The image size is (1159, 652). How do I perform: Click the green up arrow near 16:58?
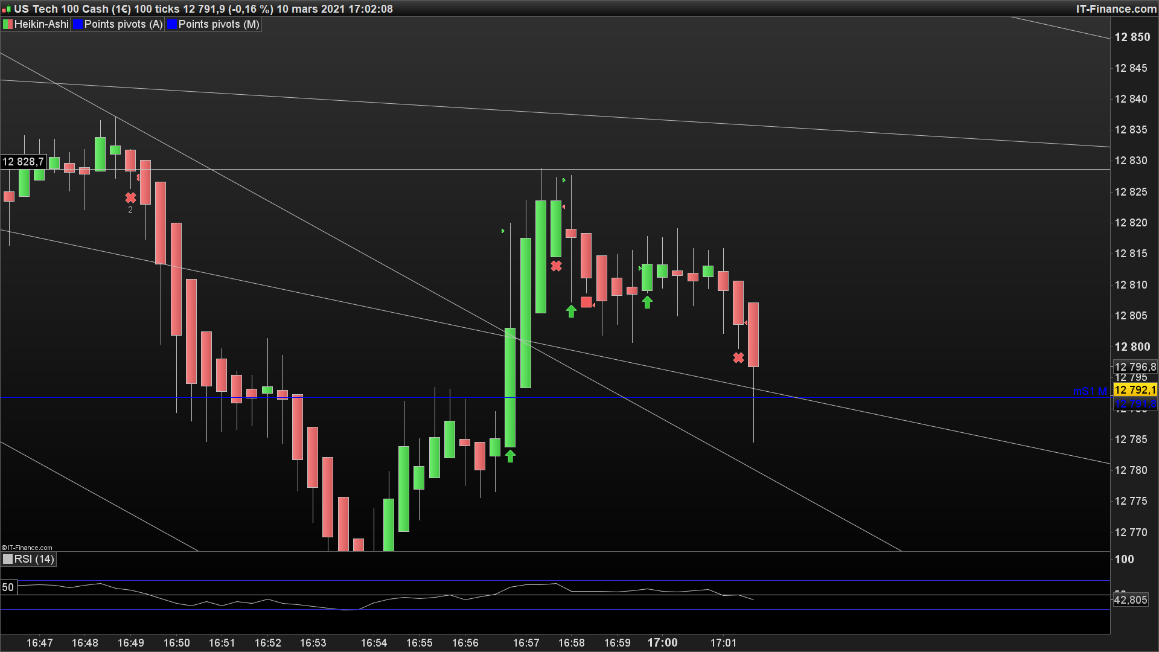pos(571,312)
